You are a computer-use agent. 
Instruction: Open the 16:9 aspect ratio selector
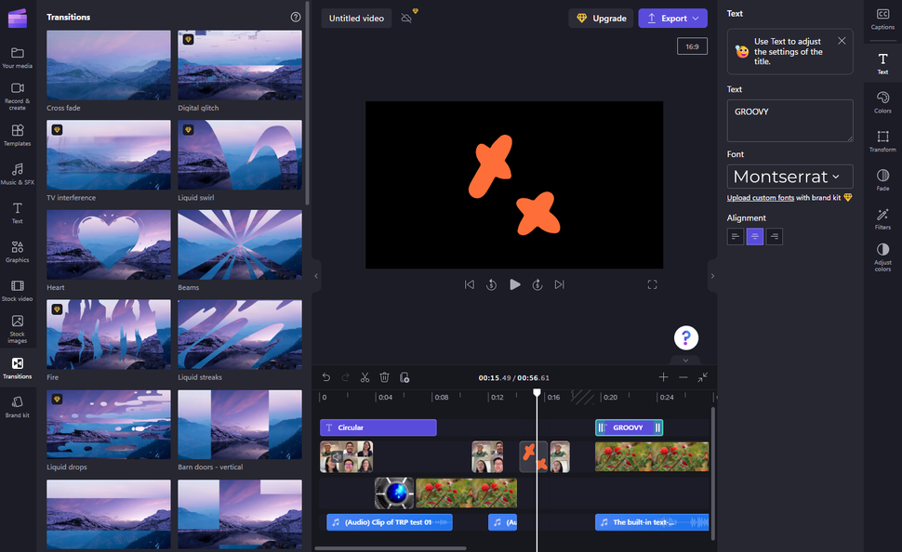pyautogui.click(x=692, y=45)
